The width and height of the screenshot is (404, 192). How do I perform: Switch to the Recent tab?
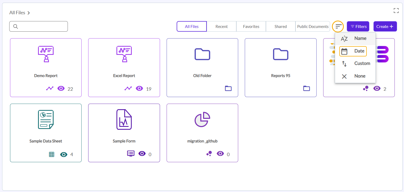(222, 26)
